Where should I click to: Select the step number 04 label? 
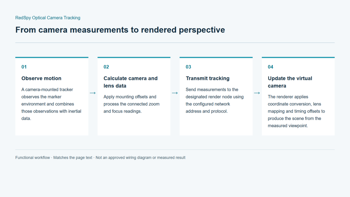[x=271, y=67]
